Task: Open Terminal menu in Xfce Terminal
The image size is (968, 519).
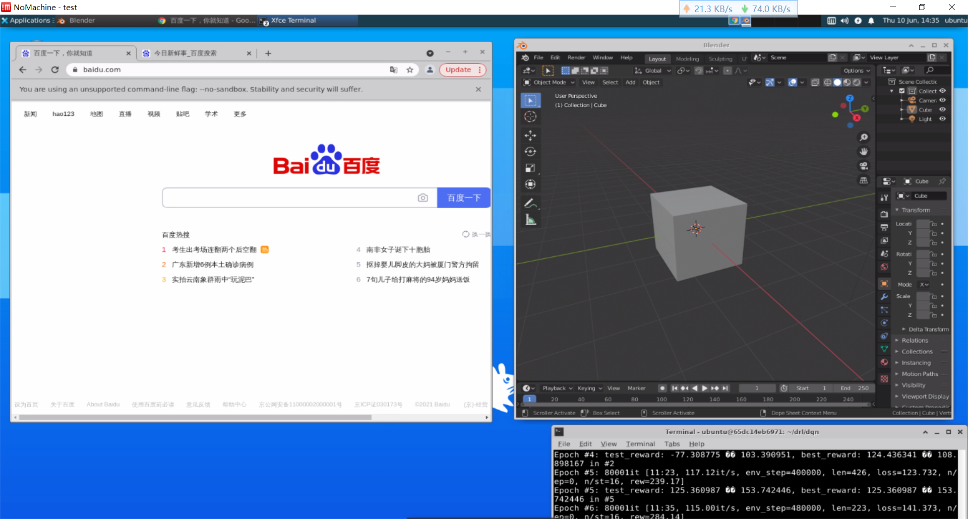Action: coord(640,444)
